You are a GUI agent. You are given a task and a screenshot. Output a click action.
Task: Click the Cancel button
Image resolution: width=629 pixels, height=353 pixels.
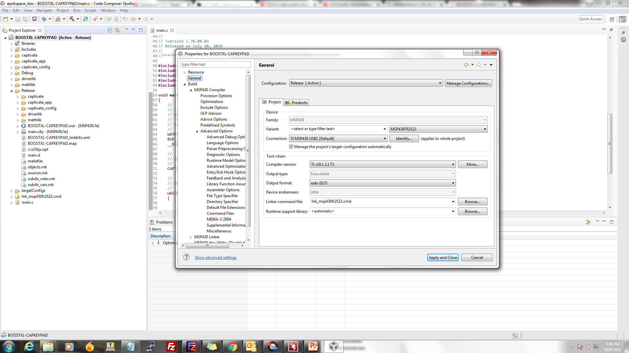[x=477, y=258]
